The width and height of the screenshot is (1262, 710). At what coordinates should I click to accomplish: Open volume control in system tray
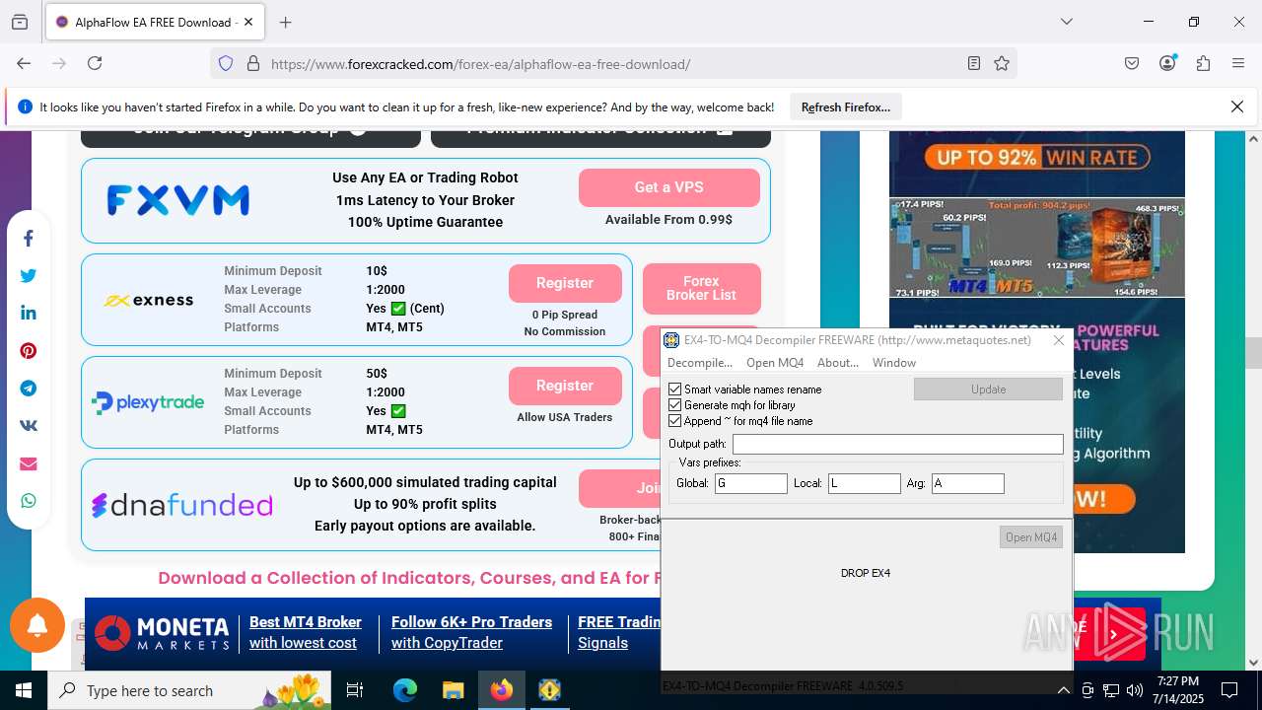pyautogui.click(x=1134, y=690)
